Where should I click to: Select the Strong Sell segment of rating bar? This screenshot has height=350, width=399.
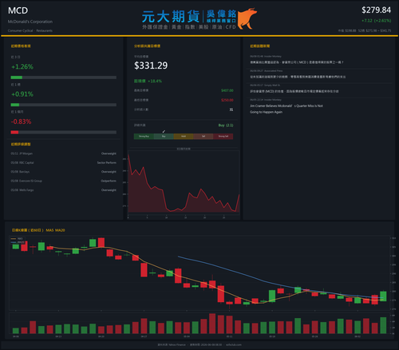pyautogui.click(x=223, y=137)
